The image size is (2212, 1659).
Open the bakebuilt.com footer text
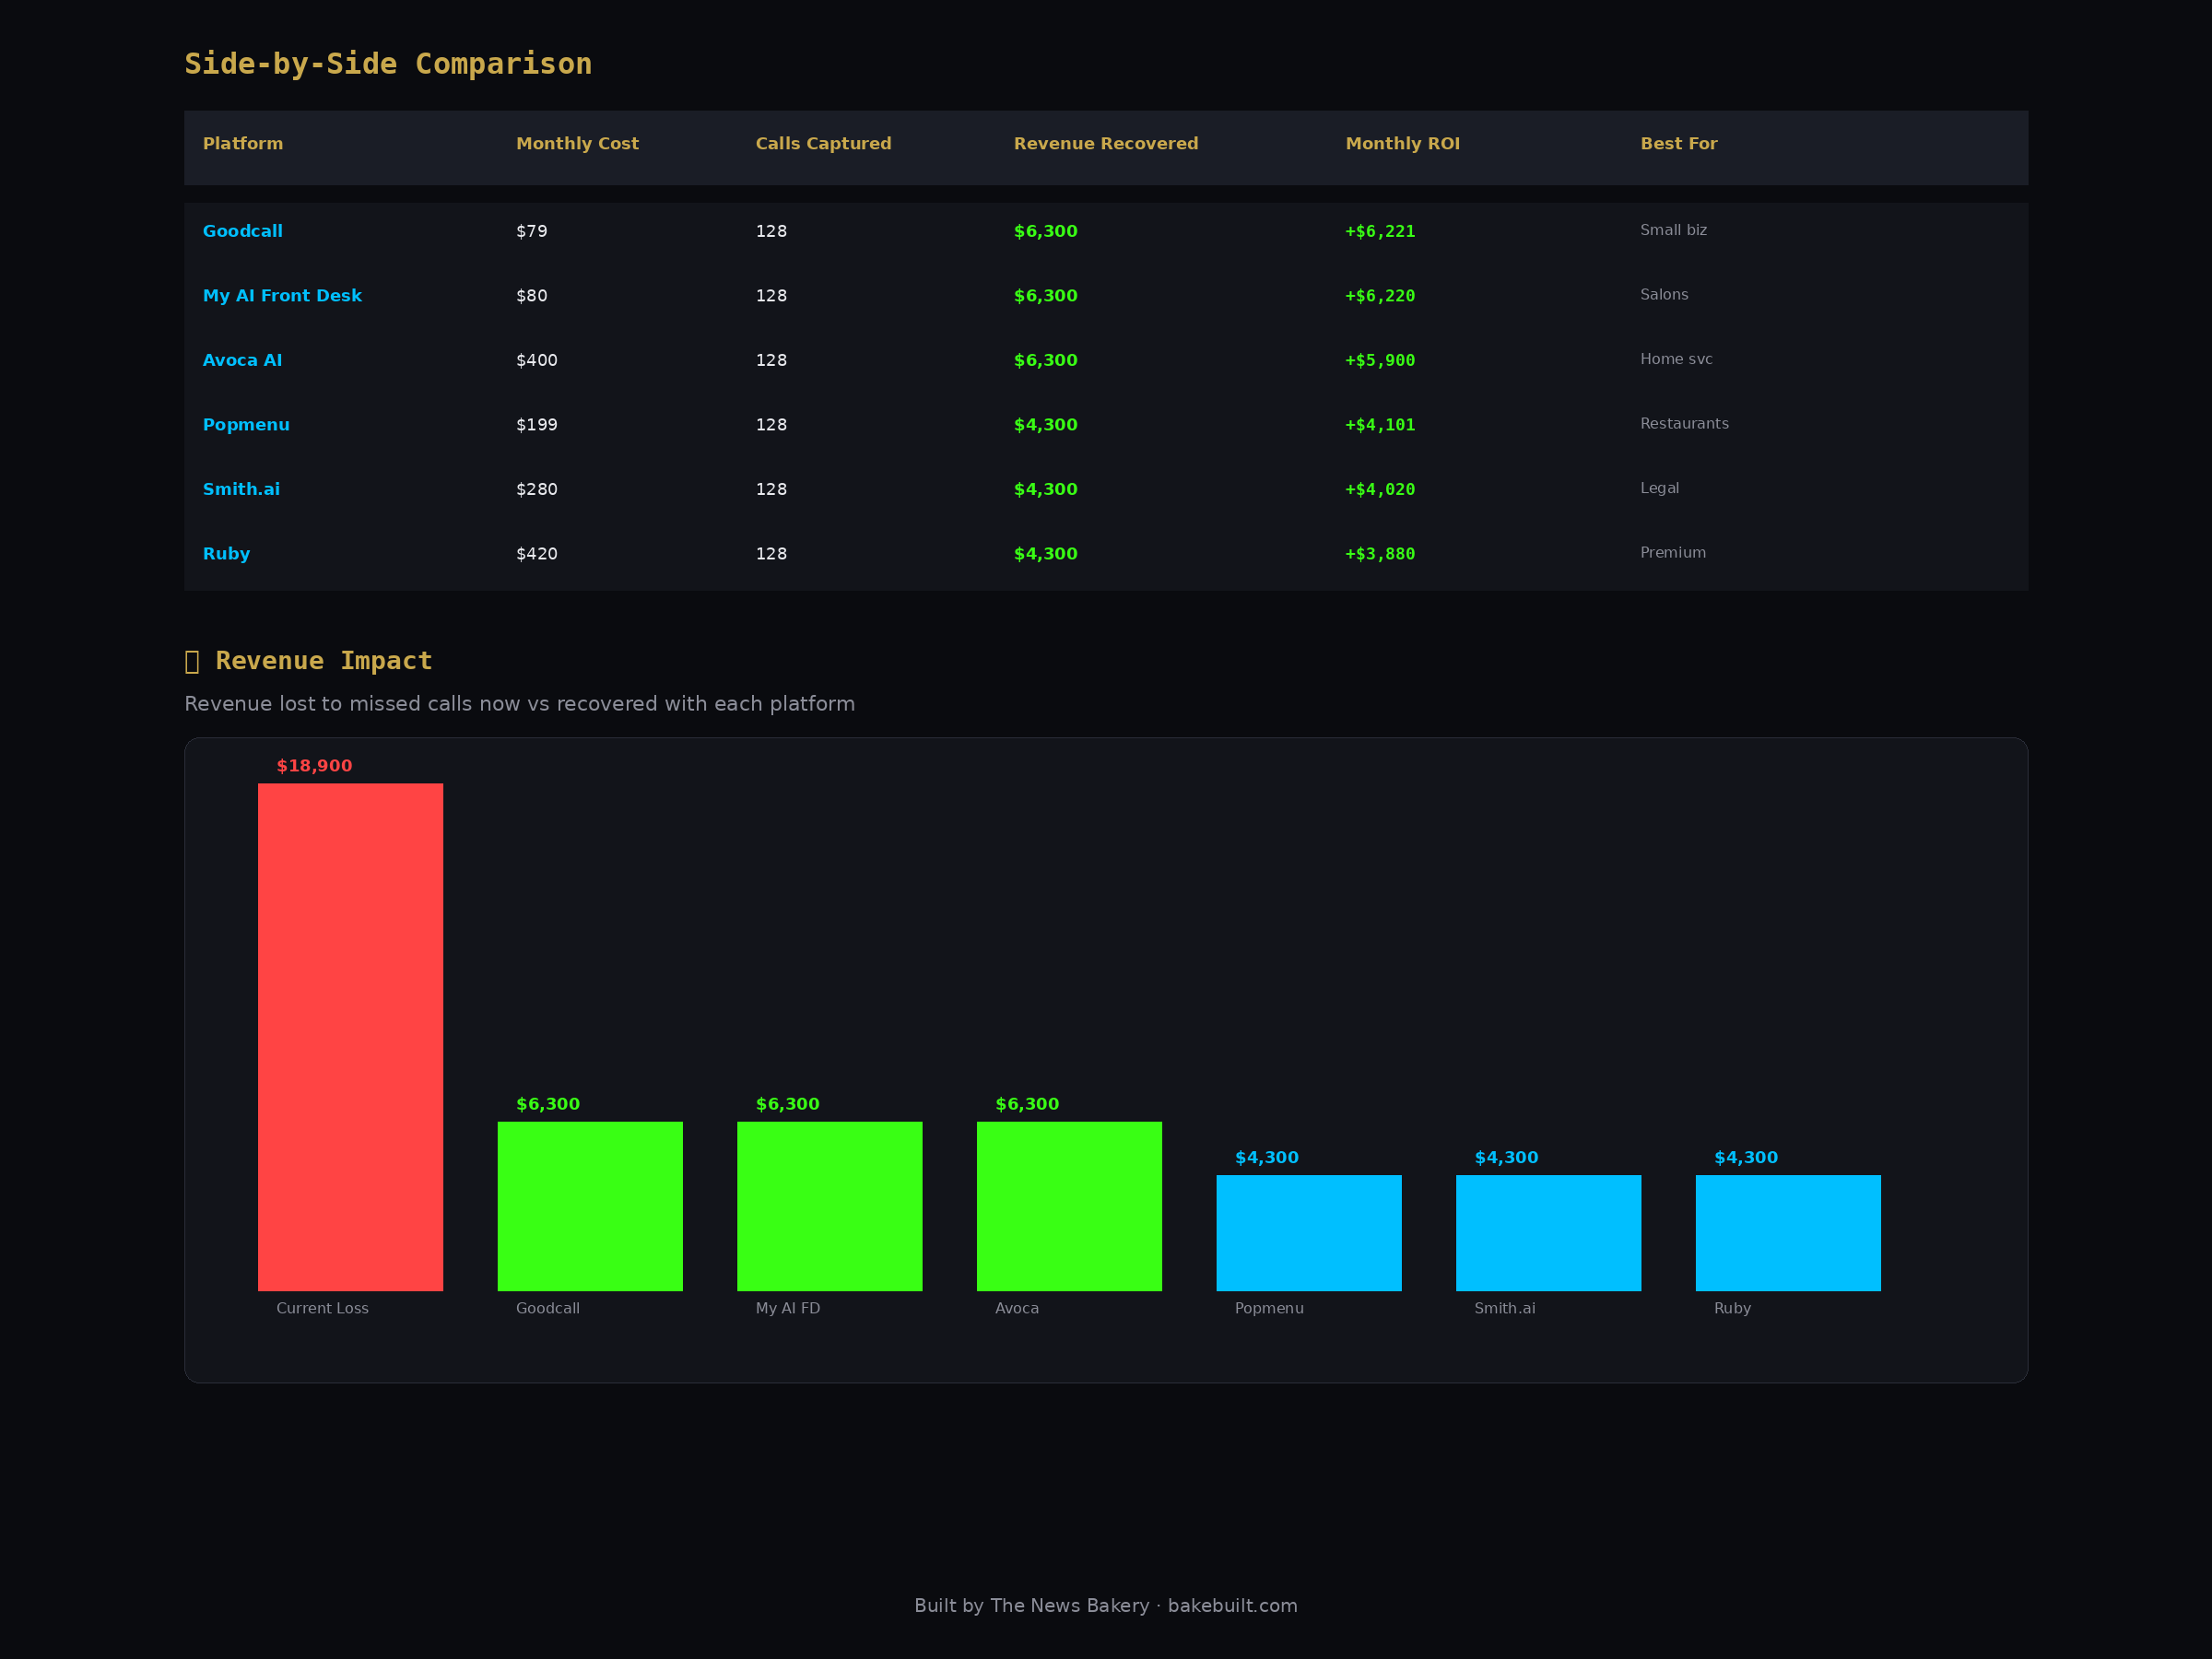coord(1232,1606)
